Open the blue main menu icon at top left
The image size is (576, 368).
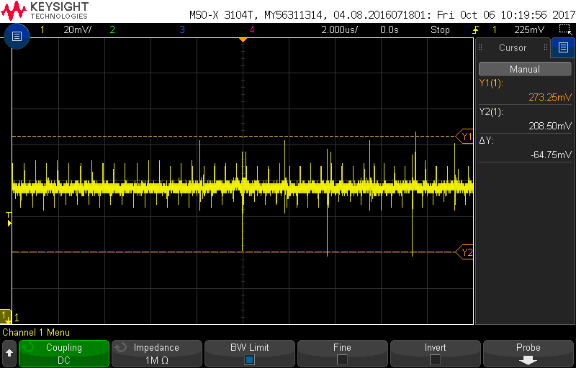click(x=17, y=36)
